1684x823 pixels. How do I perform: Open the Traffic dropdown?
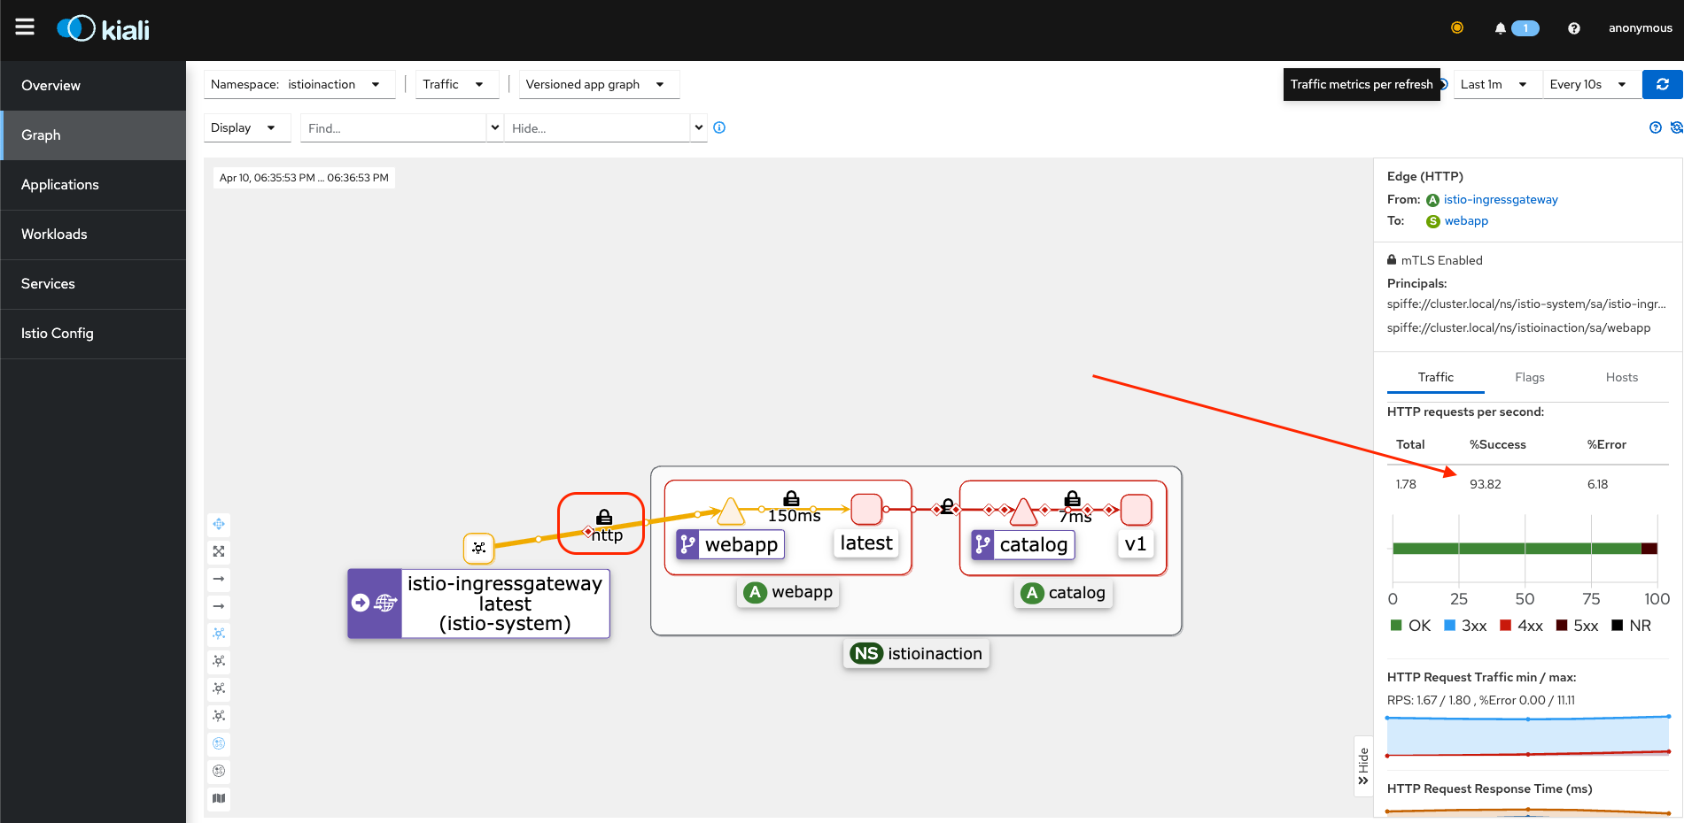pyautogui.click(x=456, y=84)
